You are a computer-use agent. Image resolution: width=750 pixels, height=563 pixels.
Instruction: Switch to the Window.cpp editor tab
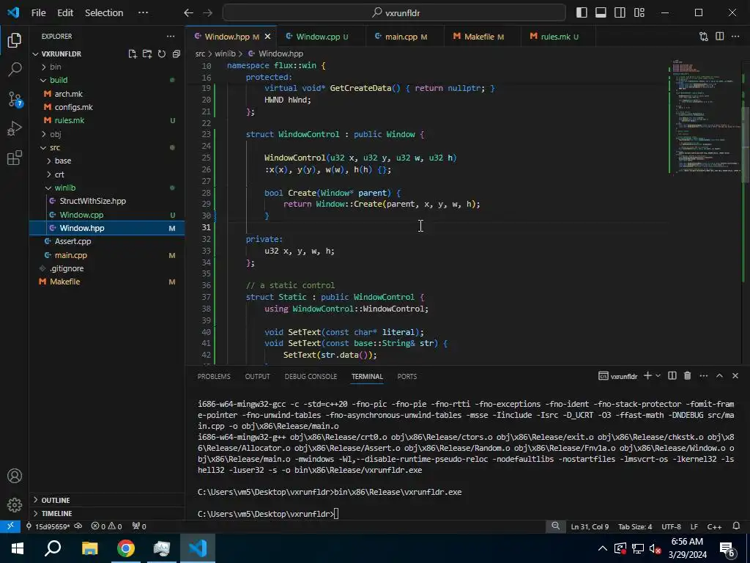321,37
